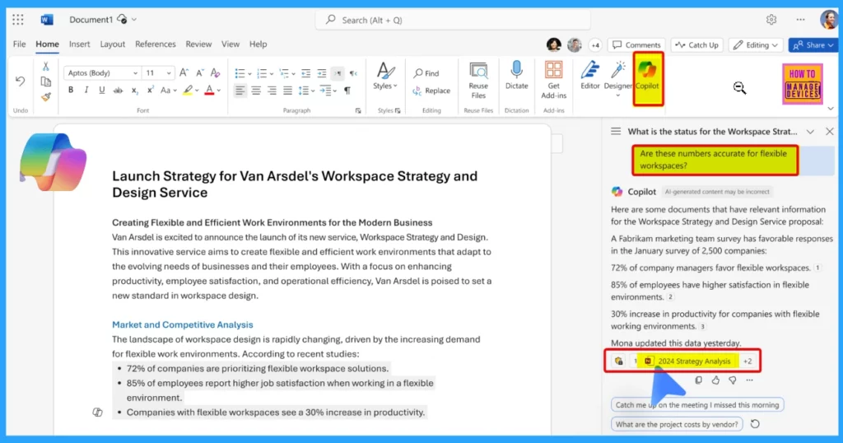Select the Format Painter brush
This screenshot has width=843, height=443.
(x=46, y=97)
